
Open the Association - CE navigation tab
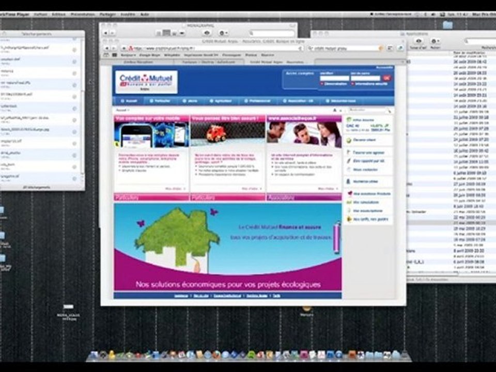pos(298,101)
